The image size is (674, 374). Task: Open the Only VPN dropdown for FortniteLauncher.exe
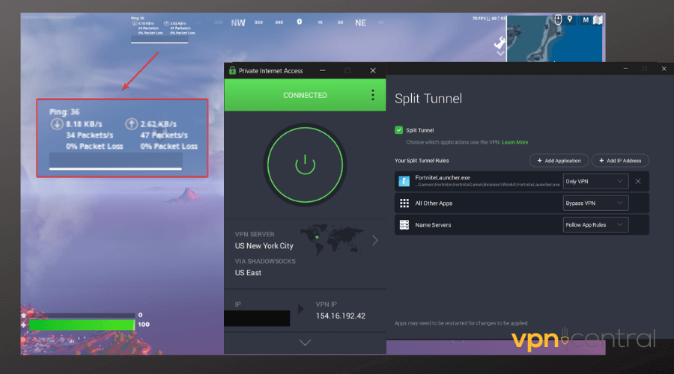pos(595,181)
